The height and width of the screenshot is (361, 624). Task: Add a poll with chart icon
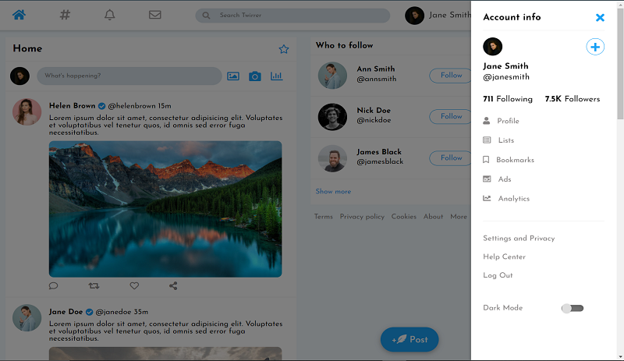(276, 76)
